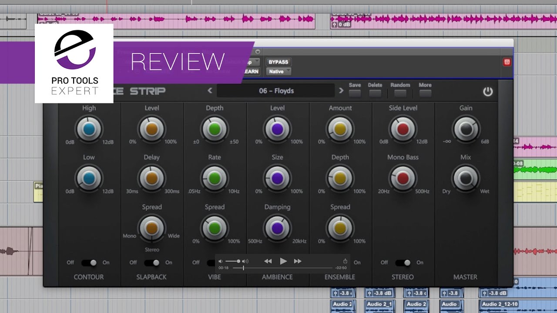This screenshot has width=557, height=313.
Task: Rewind the video playback
Action: click(268, 261)
